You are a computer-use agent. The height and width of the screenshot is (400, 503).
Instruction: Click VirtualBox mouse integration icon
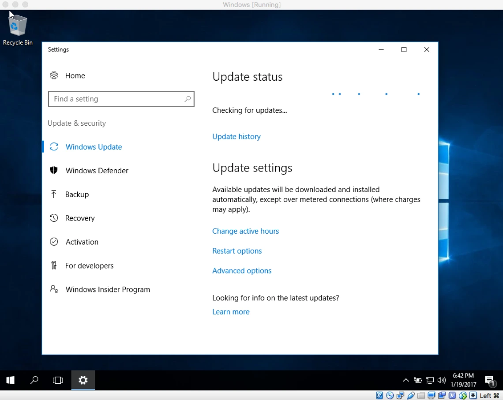pyautogui.click(x=462, y=396)
